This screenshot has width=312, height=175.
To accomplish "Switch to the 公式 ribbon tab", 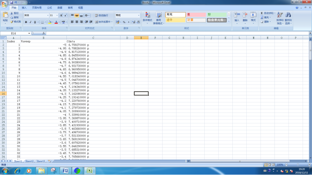I will 50,8.
